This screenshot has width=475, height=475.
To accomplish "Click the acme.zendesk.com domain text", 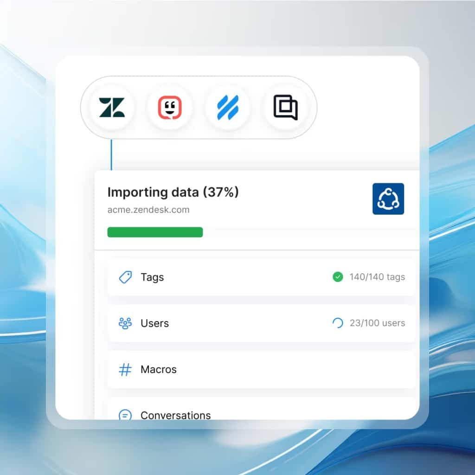I will click(148, 210).
